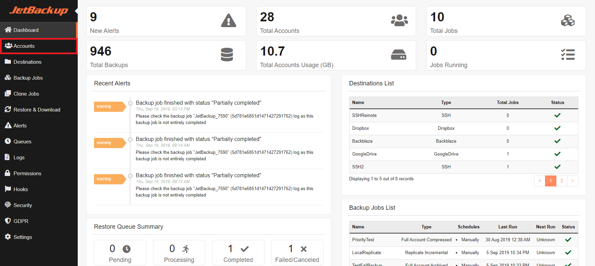Open Backup Jobs from the sidebar
This screenshot has height=266, width=595.
(39, 78)
